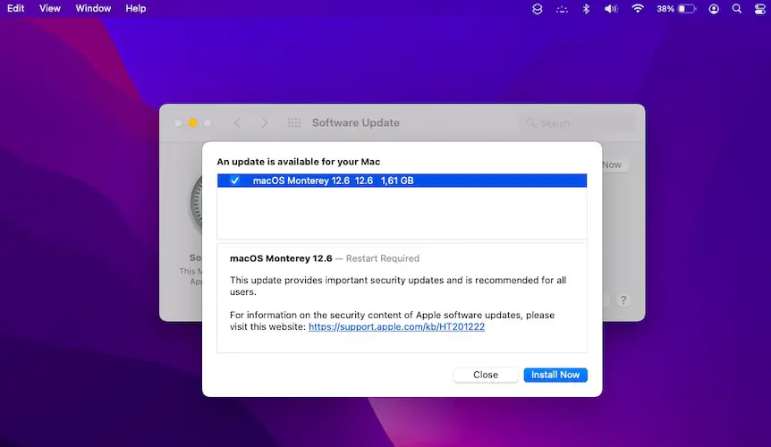Open Control Center from menu bar
This screenshot has height=447, width=771.
[x=739, y=8]
